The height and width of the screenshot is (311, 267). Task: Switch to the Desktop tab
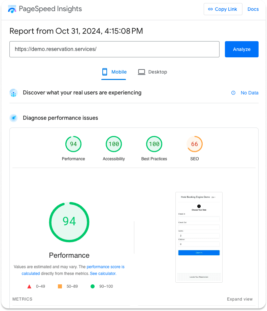click(x=153, y=72)
